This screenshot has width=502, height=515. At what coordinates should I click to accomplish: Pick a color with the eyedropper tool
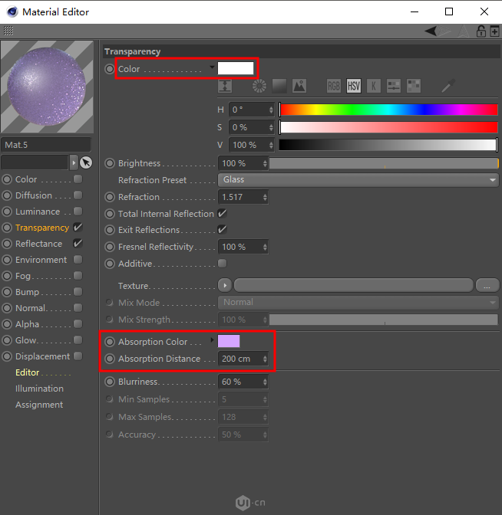(x=448, y=86)
